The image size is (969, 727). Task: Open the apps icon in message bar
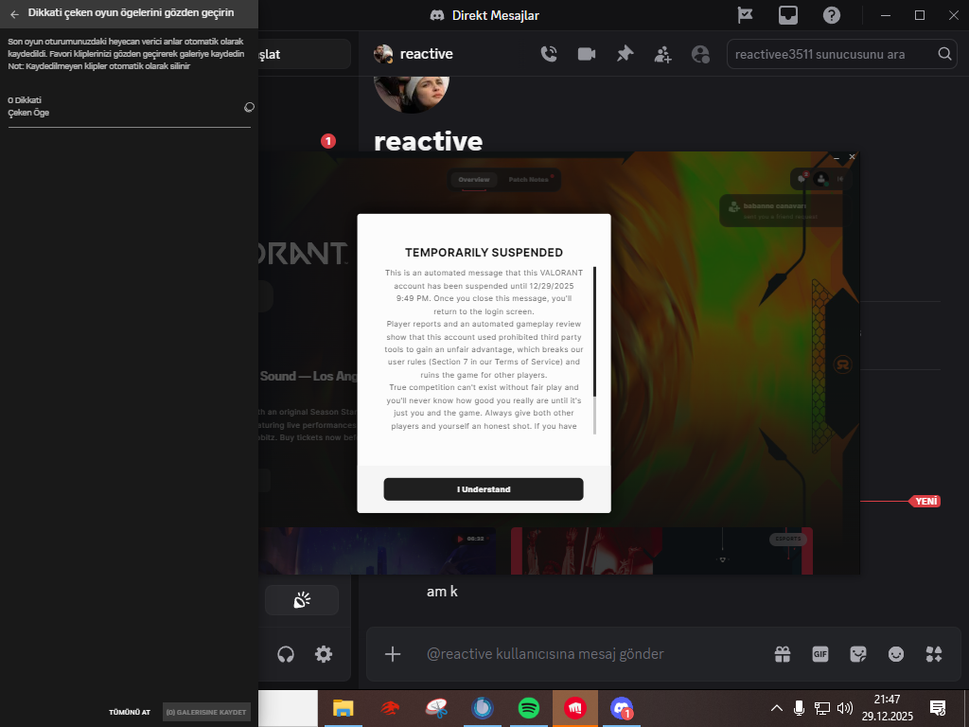coord(933,654)
